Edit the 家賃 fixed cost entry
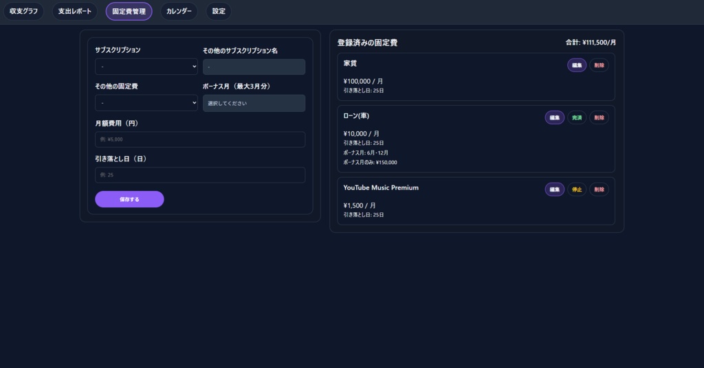 point(577,65)
